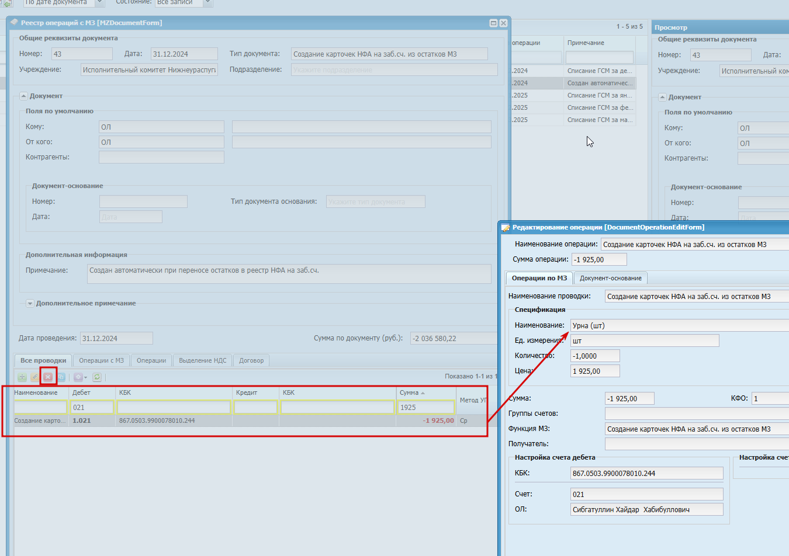
Task: Edit the selected posting using the pencil icon
Action: (x=35, y=377)
